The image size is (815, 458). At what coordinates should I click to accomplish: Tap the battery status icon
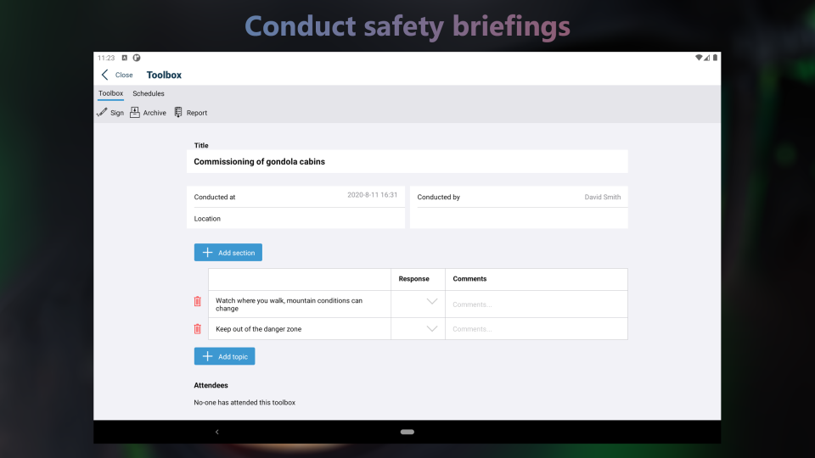pyautogui.click(x=715, y=58)
